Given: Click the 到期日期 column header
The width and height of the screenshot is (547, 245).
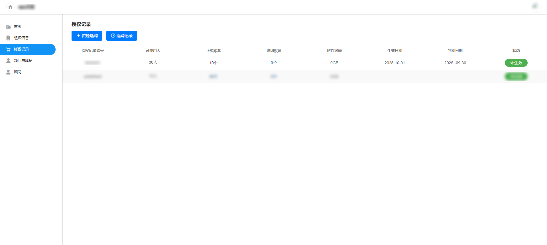Looking at the screenshot, I should [455, 51].
